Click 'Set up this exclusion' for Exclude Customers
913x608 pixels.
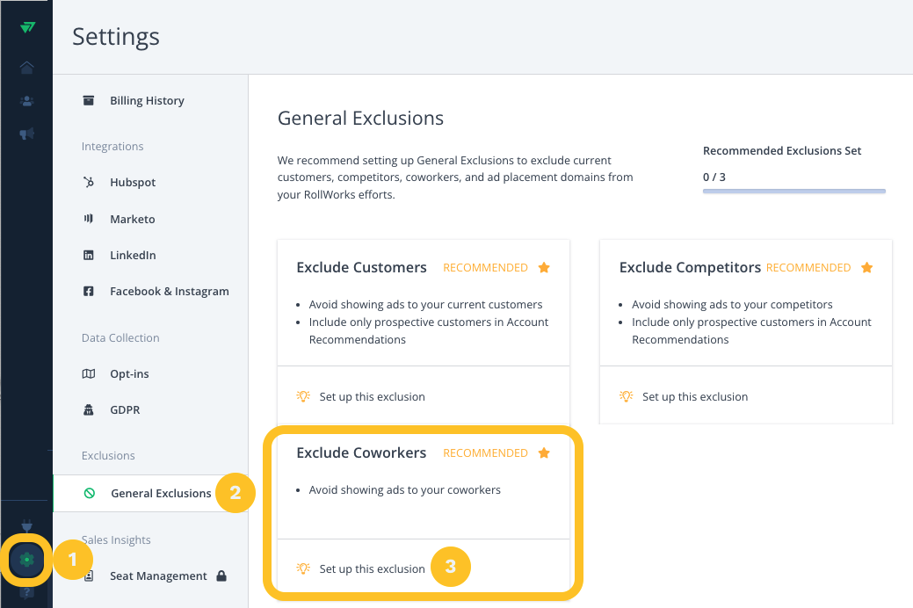372,396
